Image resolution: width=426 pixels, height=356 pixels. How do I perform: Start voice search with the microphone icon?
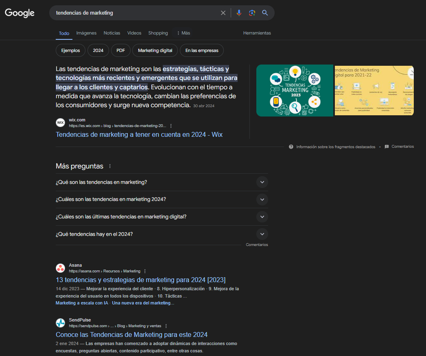[239, 13]
